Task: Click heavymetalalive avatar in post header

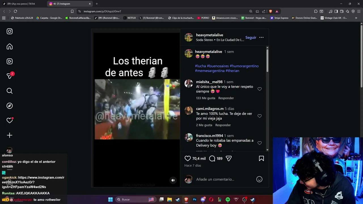Action: click(x=189, y=37)
